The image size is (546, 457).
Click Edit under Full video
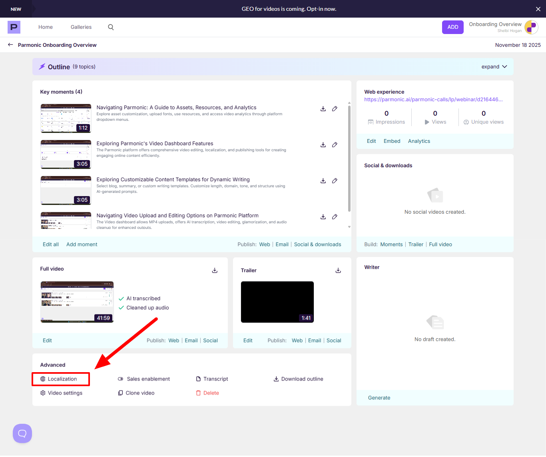pyautogui.click(x=47, y=341)
